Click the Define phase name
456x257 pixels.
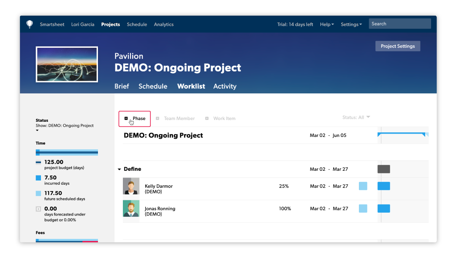132,169
